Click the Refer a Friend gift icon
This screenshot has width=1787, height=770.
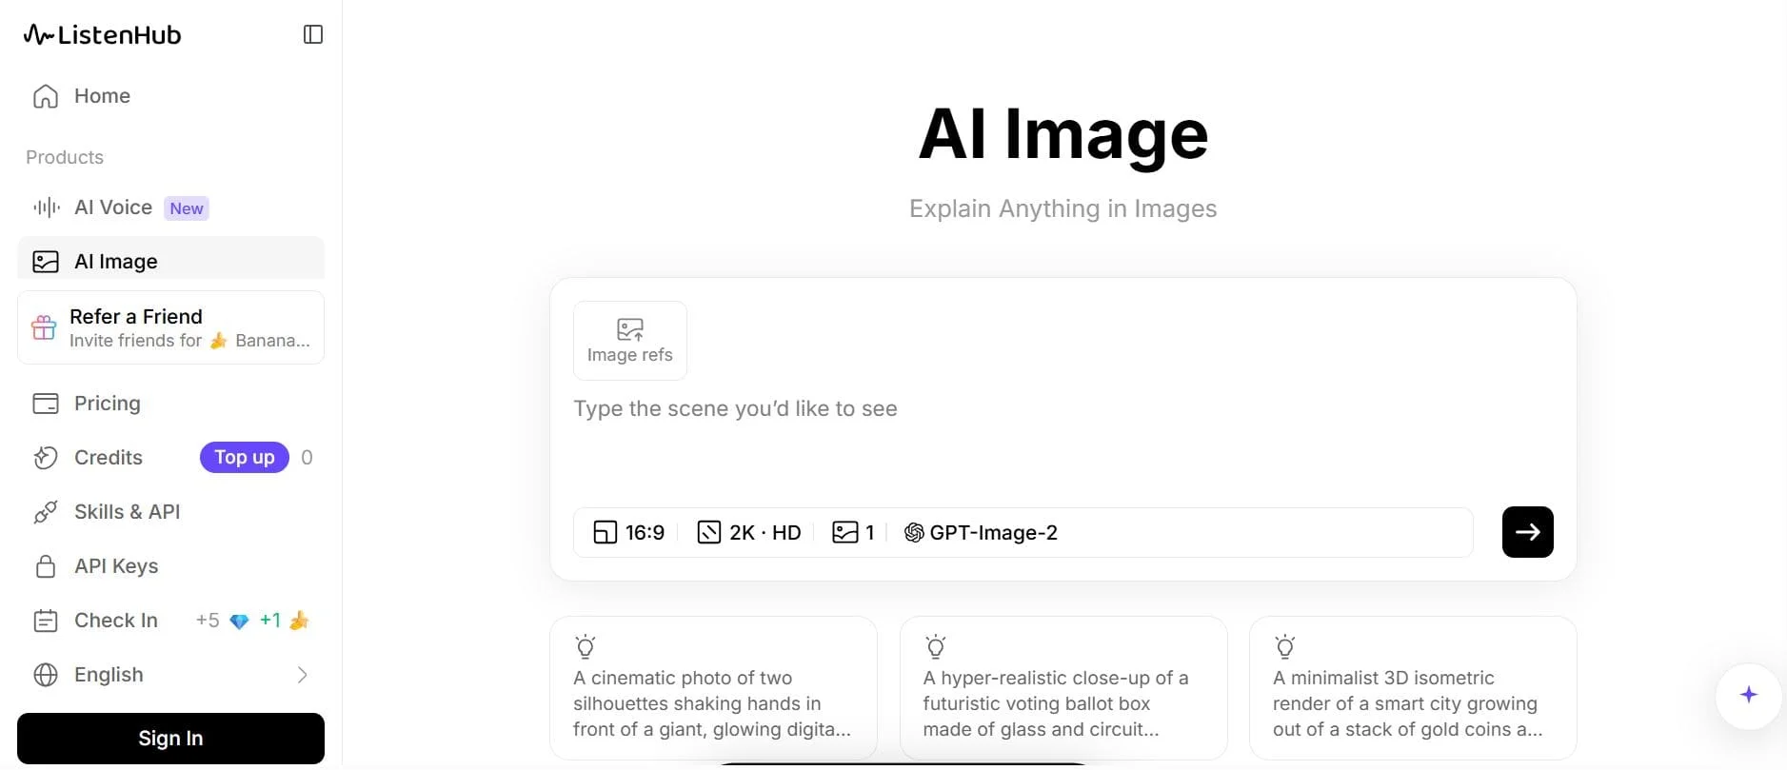pos(44,327)
